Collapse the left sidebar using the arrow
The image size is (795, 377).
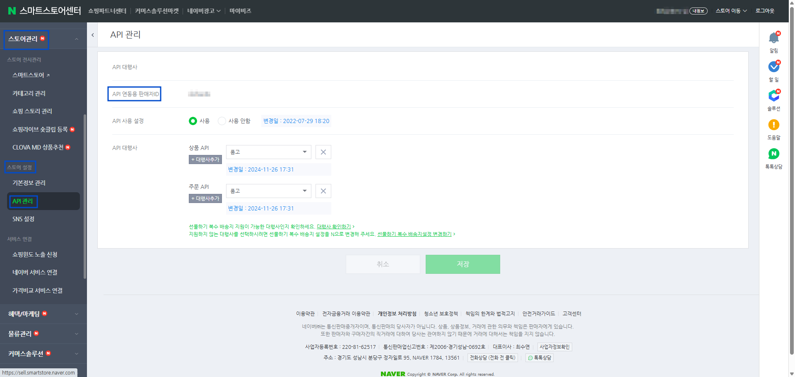coord(93,35)
